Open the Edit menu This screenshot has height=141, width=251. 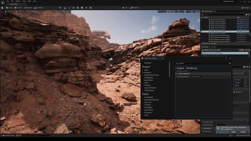(12, 1)
